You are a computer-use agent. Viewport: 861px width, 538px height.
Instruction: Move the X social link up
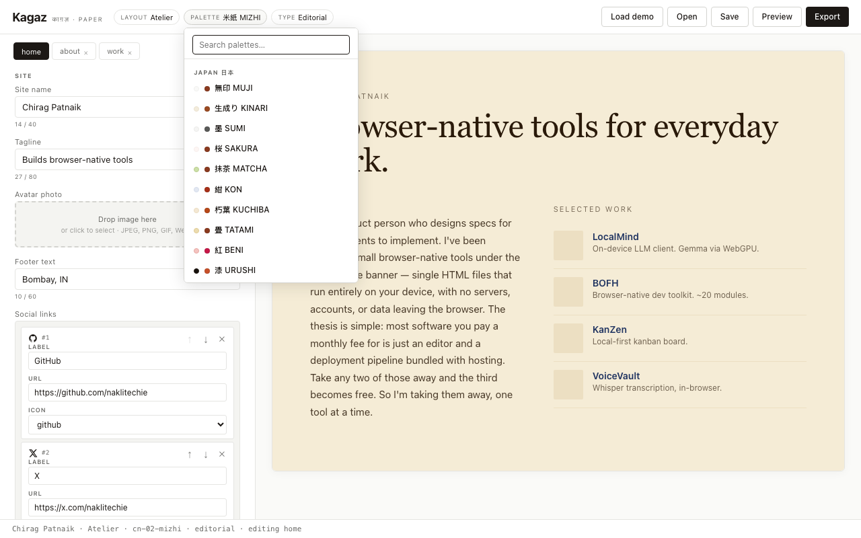(x=189, y=455)
